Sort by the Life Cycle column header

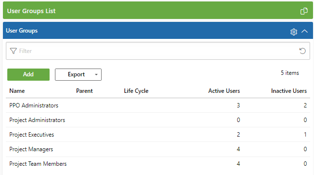[x=136, y=91]
